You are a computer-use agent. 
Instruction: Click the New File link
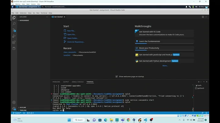coord(71,31)
